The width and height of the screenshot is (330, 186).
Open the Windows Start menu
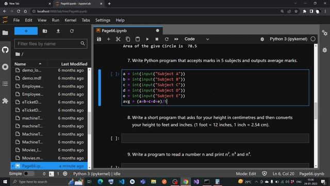(5, 181)
